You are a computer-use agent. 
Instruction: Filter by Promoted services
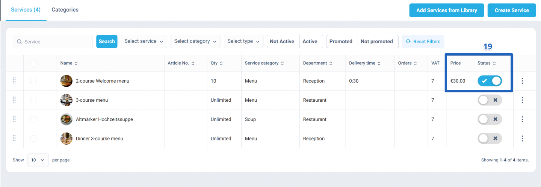click(x=342, y=41)
